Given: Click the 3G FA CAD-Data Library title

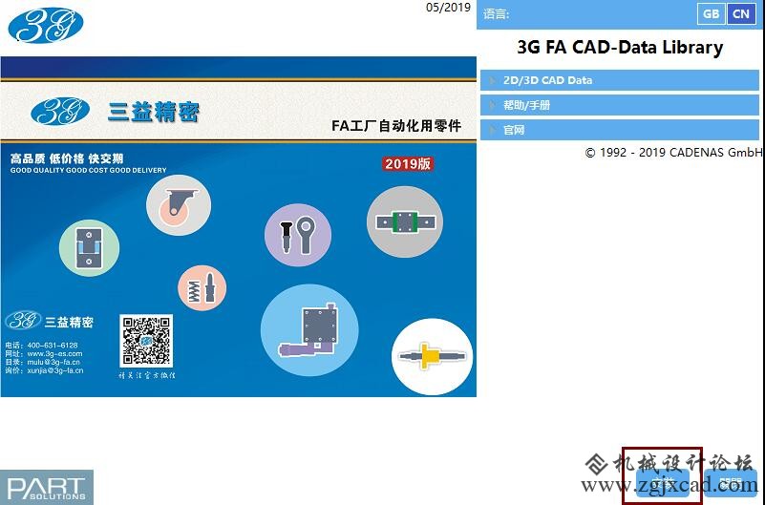Looking at the screenshot, I should point(620,48).
